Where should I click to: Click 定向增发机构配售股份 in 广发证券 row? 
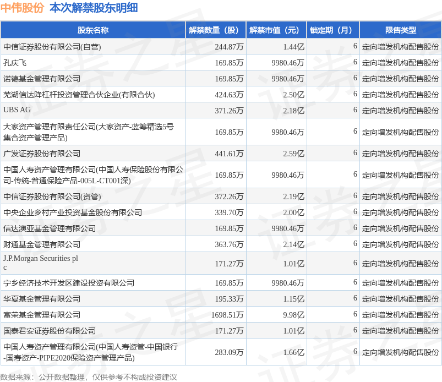401,154
